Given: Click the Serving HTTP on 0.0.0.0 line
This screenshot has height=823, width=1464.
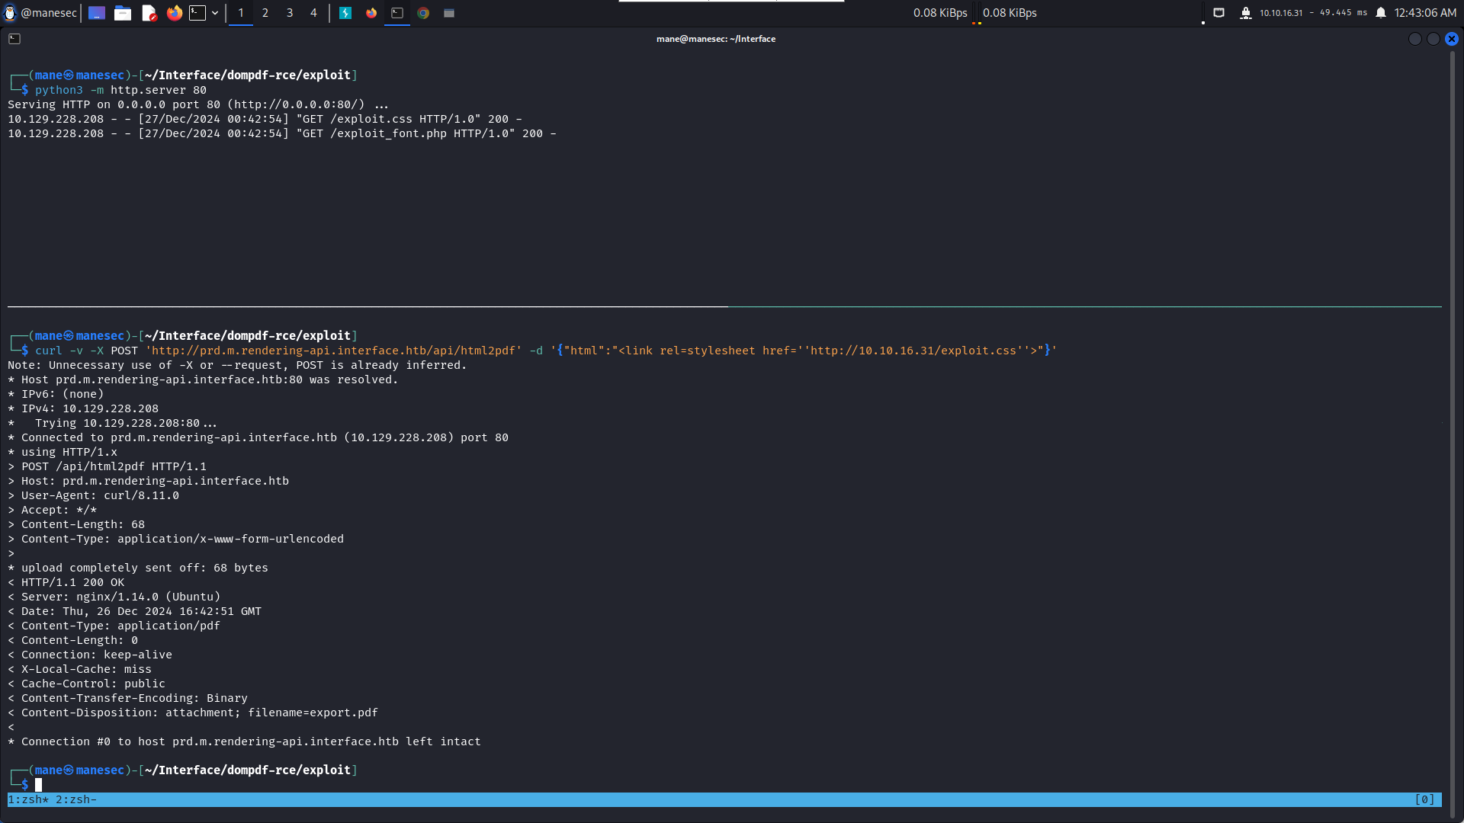Looking at the screenshot, I should click(198, 104).
